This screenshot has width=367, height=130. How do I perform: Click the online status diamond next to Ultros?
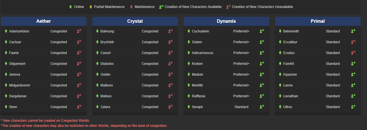click(x=280, y=107)
